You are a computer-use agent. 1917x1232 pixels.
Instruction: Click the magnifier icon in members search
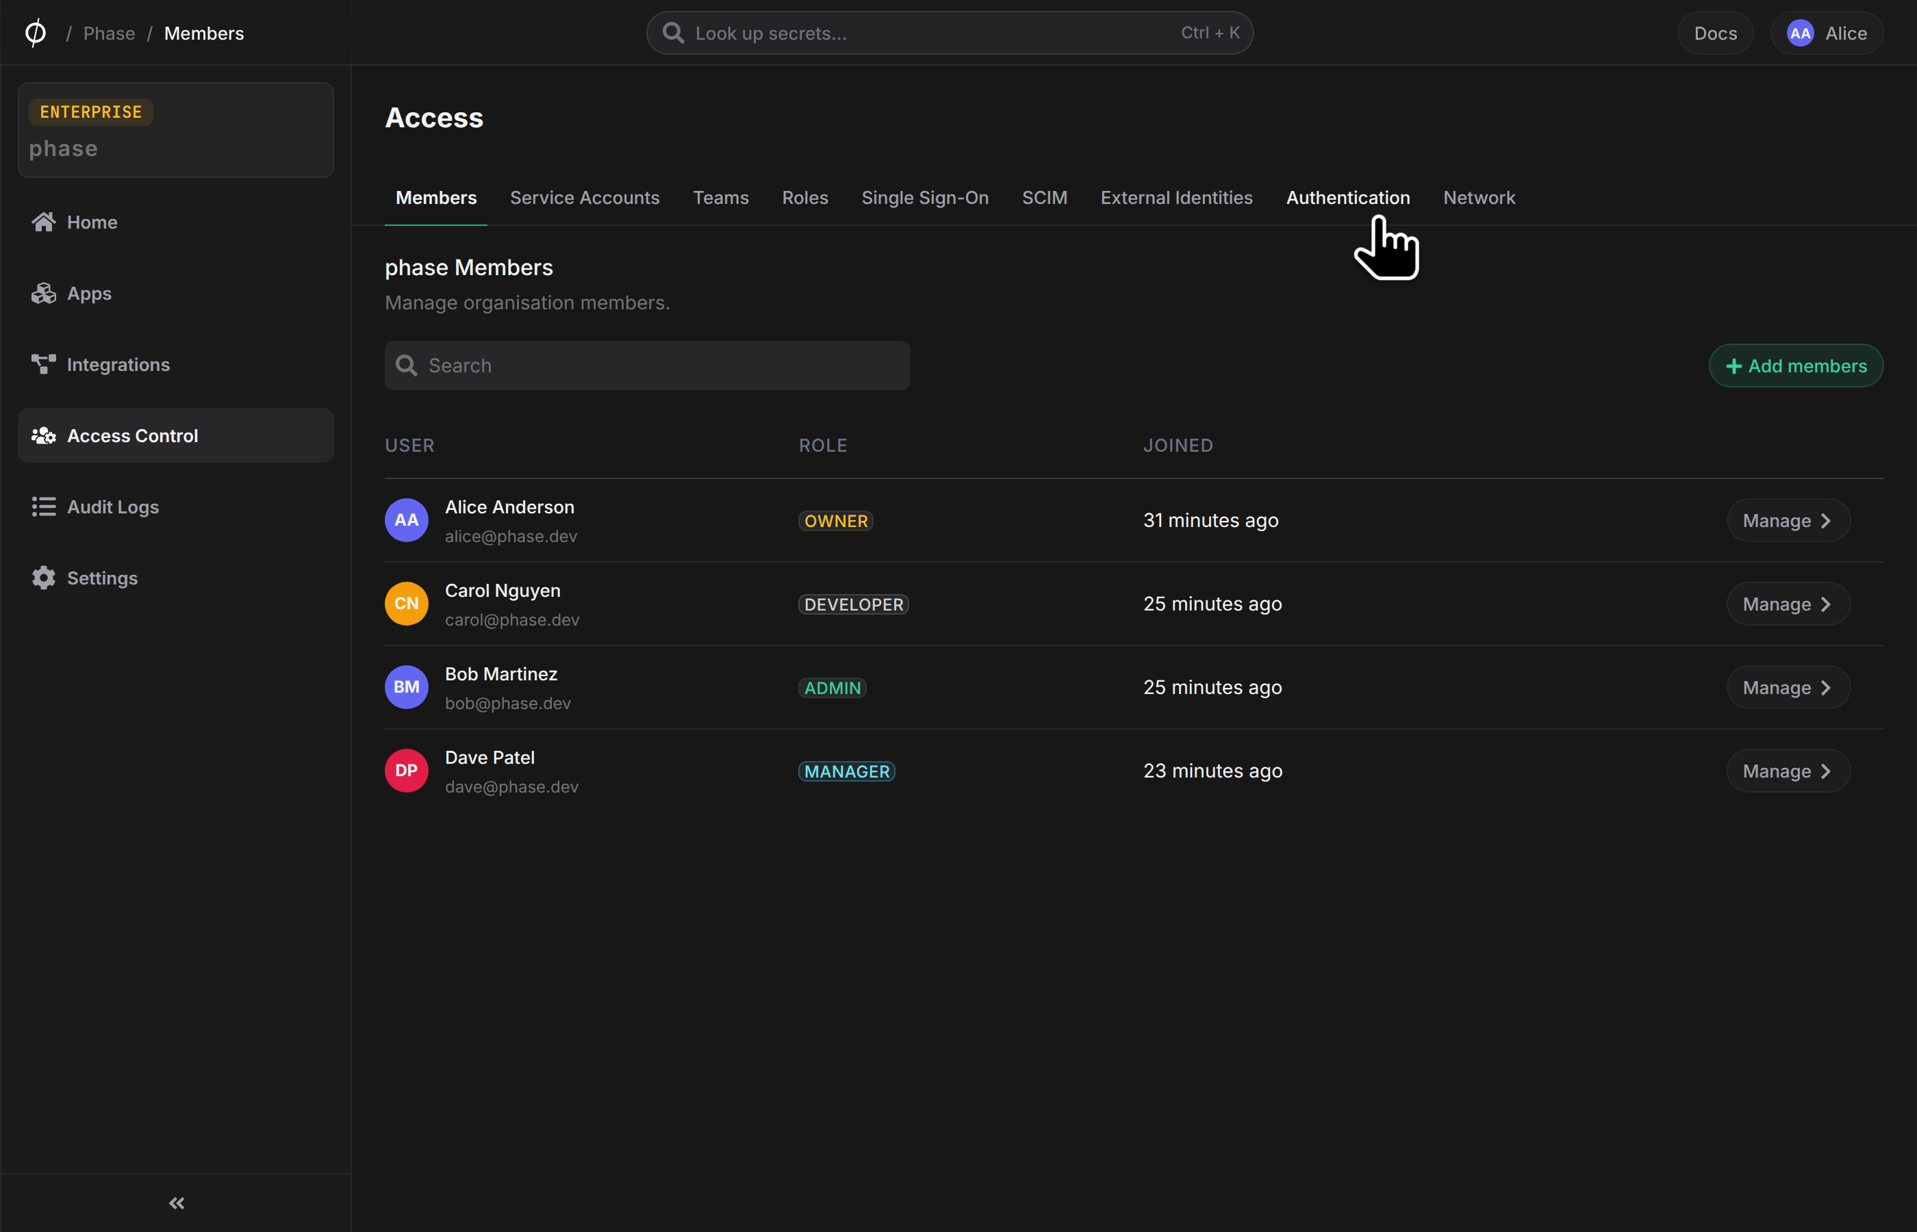coord(407,365)
